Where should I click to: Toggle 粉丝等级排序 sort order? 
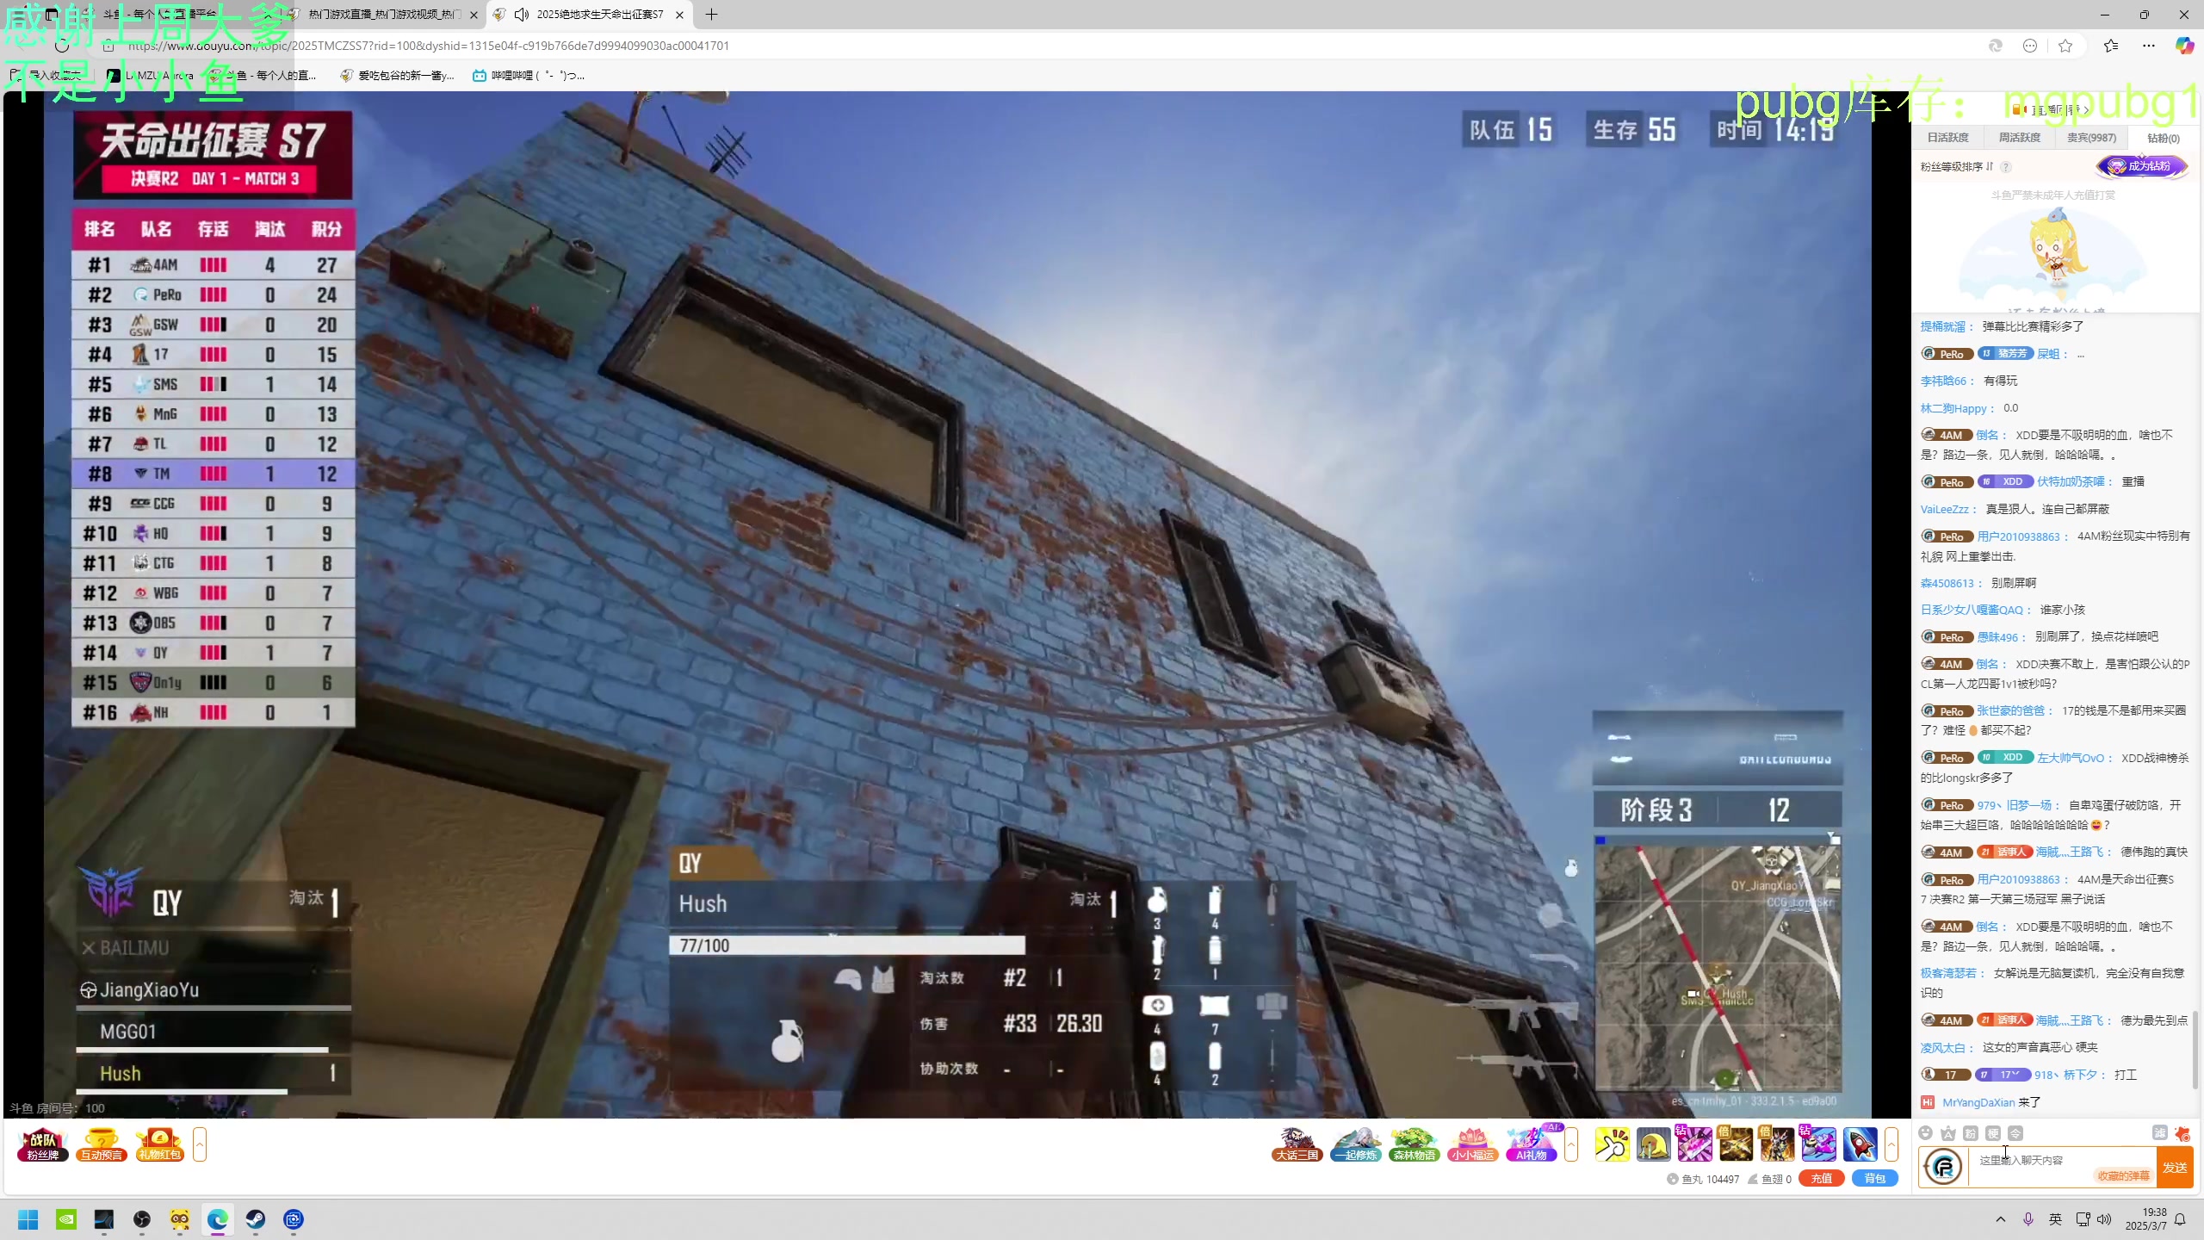[x=1957, y=167]
